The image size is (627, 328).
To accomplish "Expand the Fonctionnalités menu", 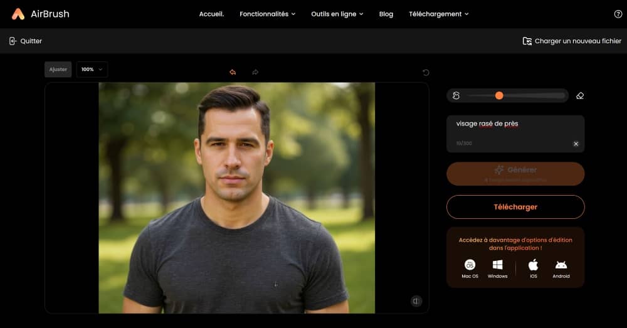I will coord(267,14).
